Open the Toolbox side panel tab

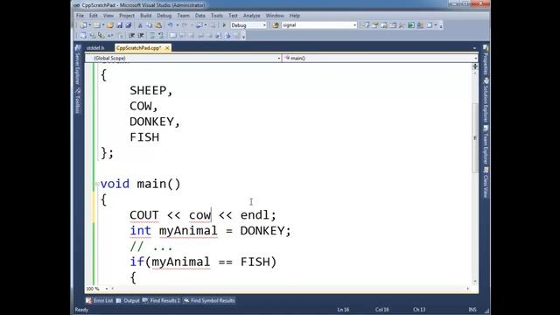[77, 101]
